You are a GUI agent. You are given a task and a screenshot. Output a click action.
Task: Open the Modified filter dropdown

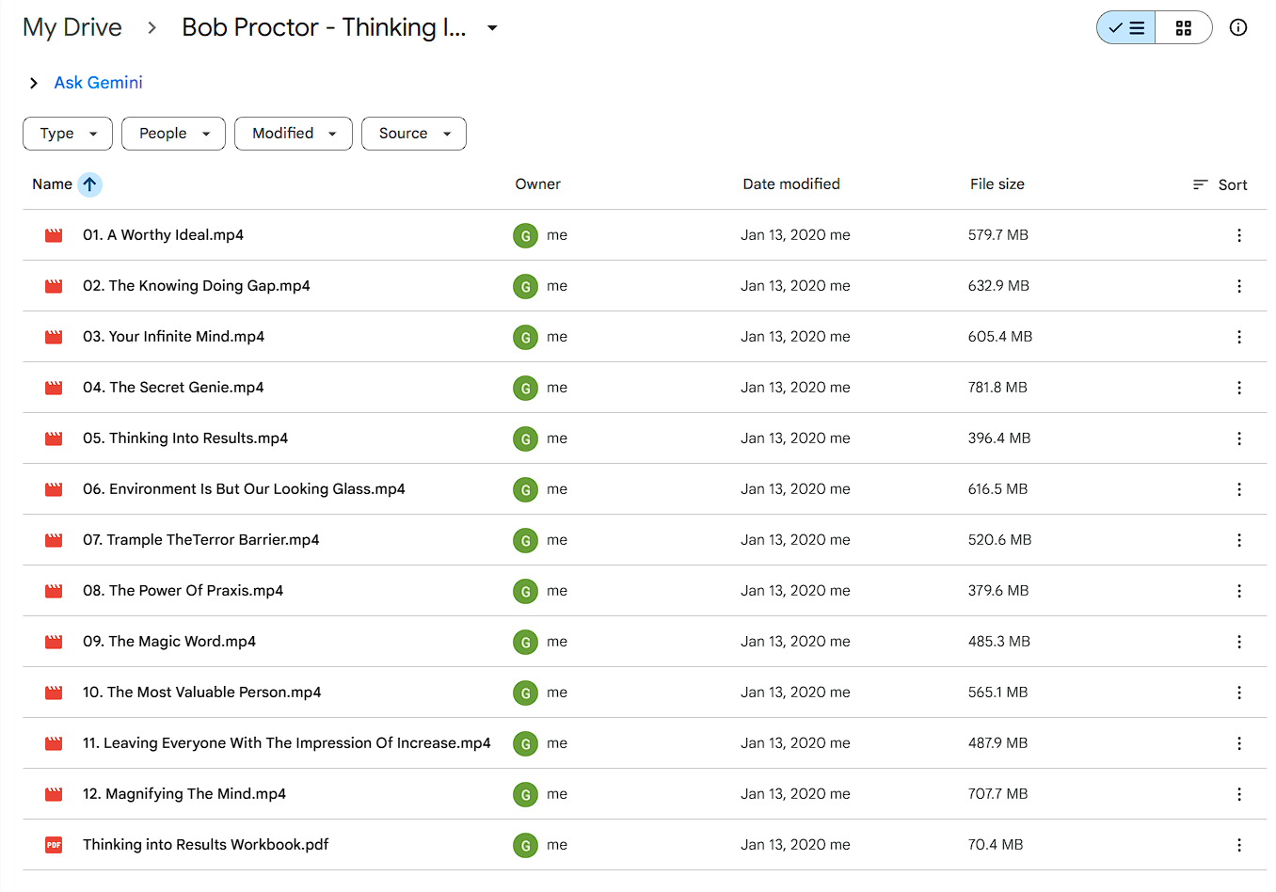click(294, 134)
